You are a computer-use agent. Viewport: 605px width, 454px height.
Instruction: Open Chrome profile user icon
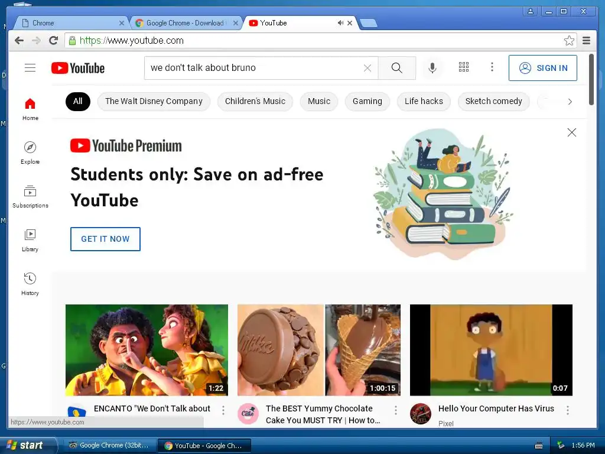tap(531, 12)
